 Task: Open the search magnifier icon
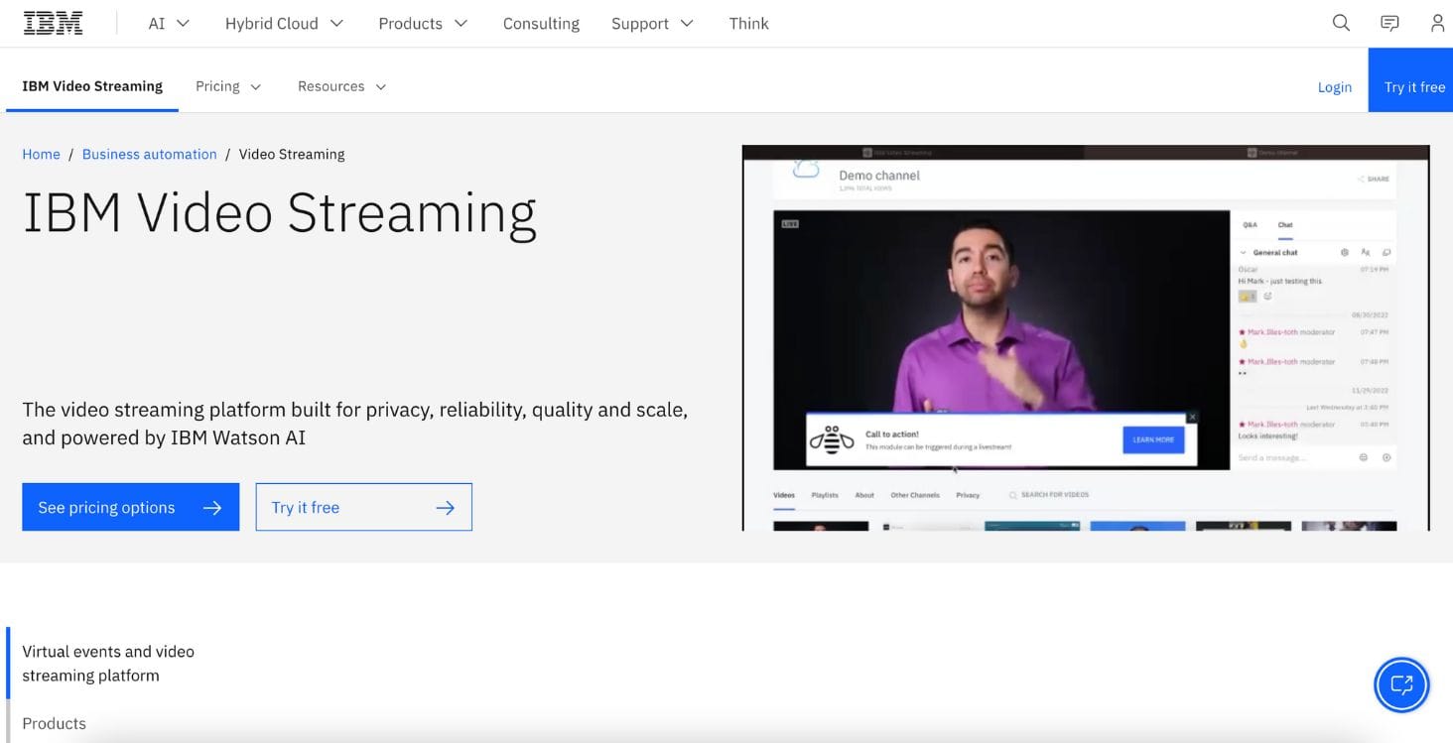pyautogui.click(x=1341, y=23)
